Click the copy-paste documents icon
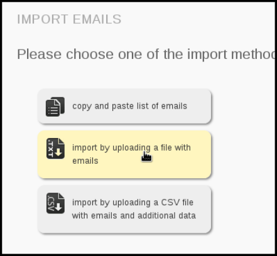Image resolution: width=277 pixels, height=256 pixels. (x=55, y=107)
